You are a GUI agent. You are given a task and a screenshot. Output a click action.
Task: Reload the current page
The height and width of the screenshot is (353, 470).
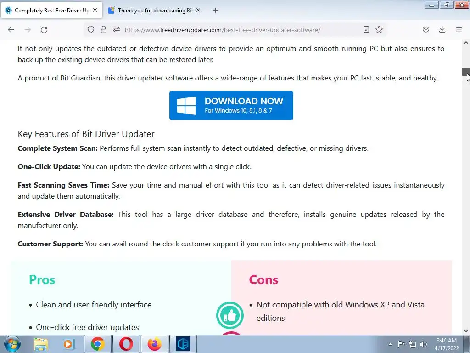tap(44, 30)
